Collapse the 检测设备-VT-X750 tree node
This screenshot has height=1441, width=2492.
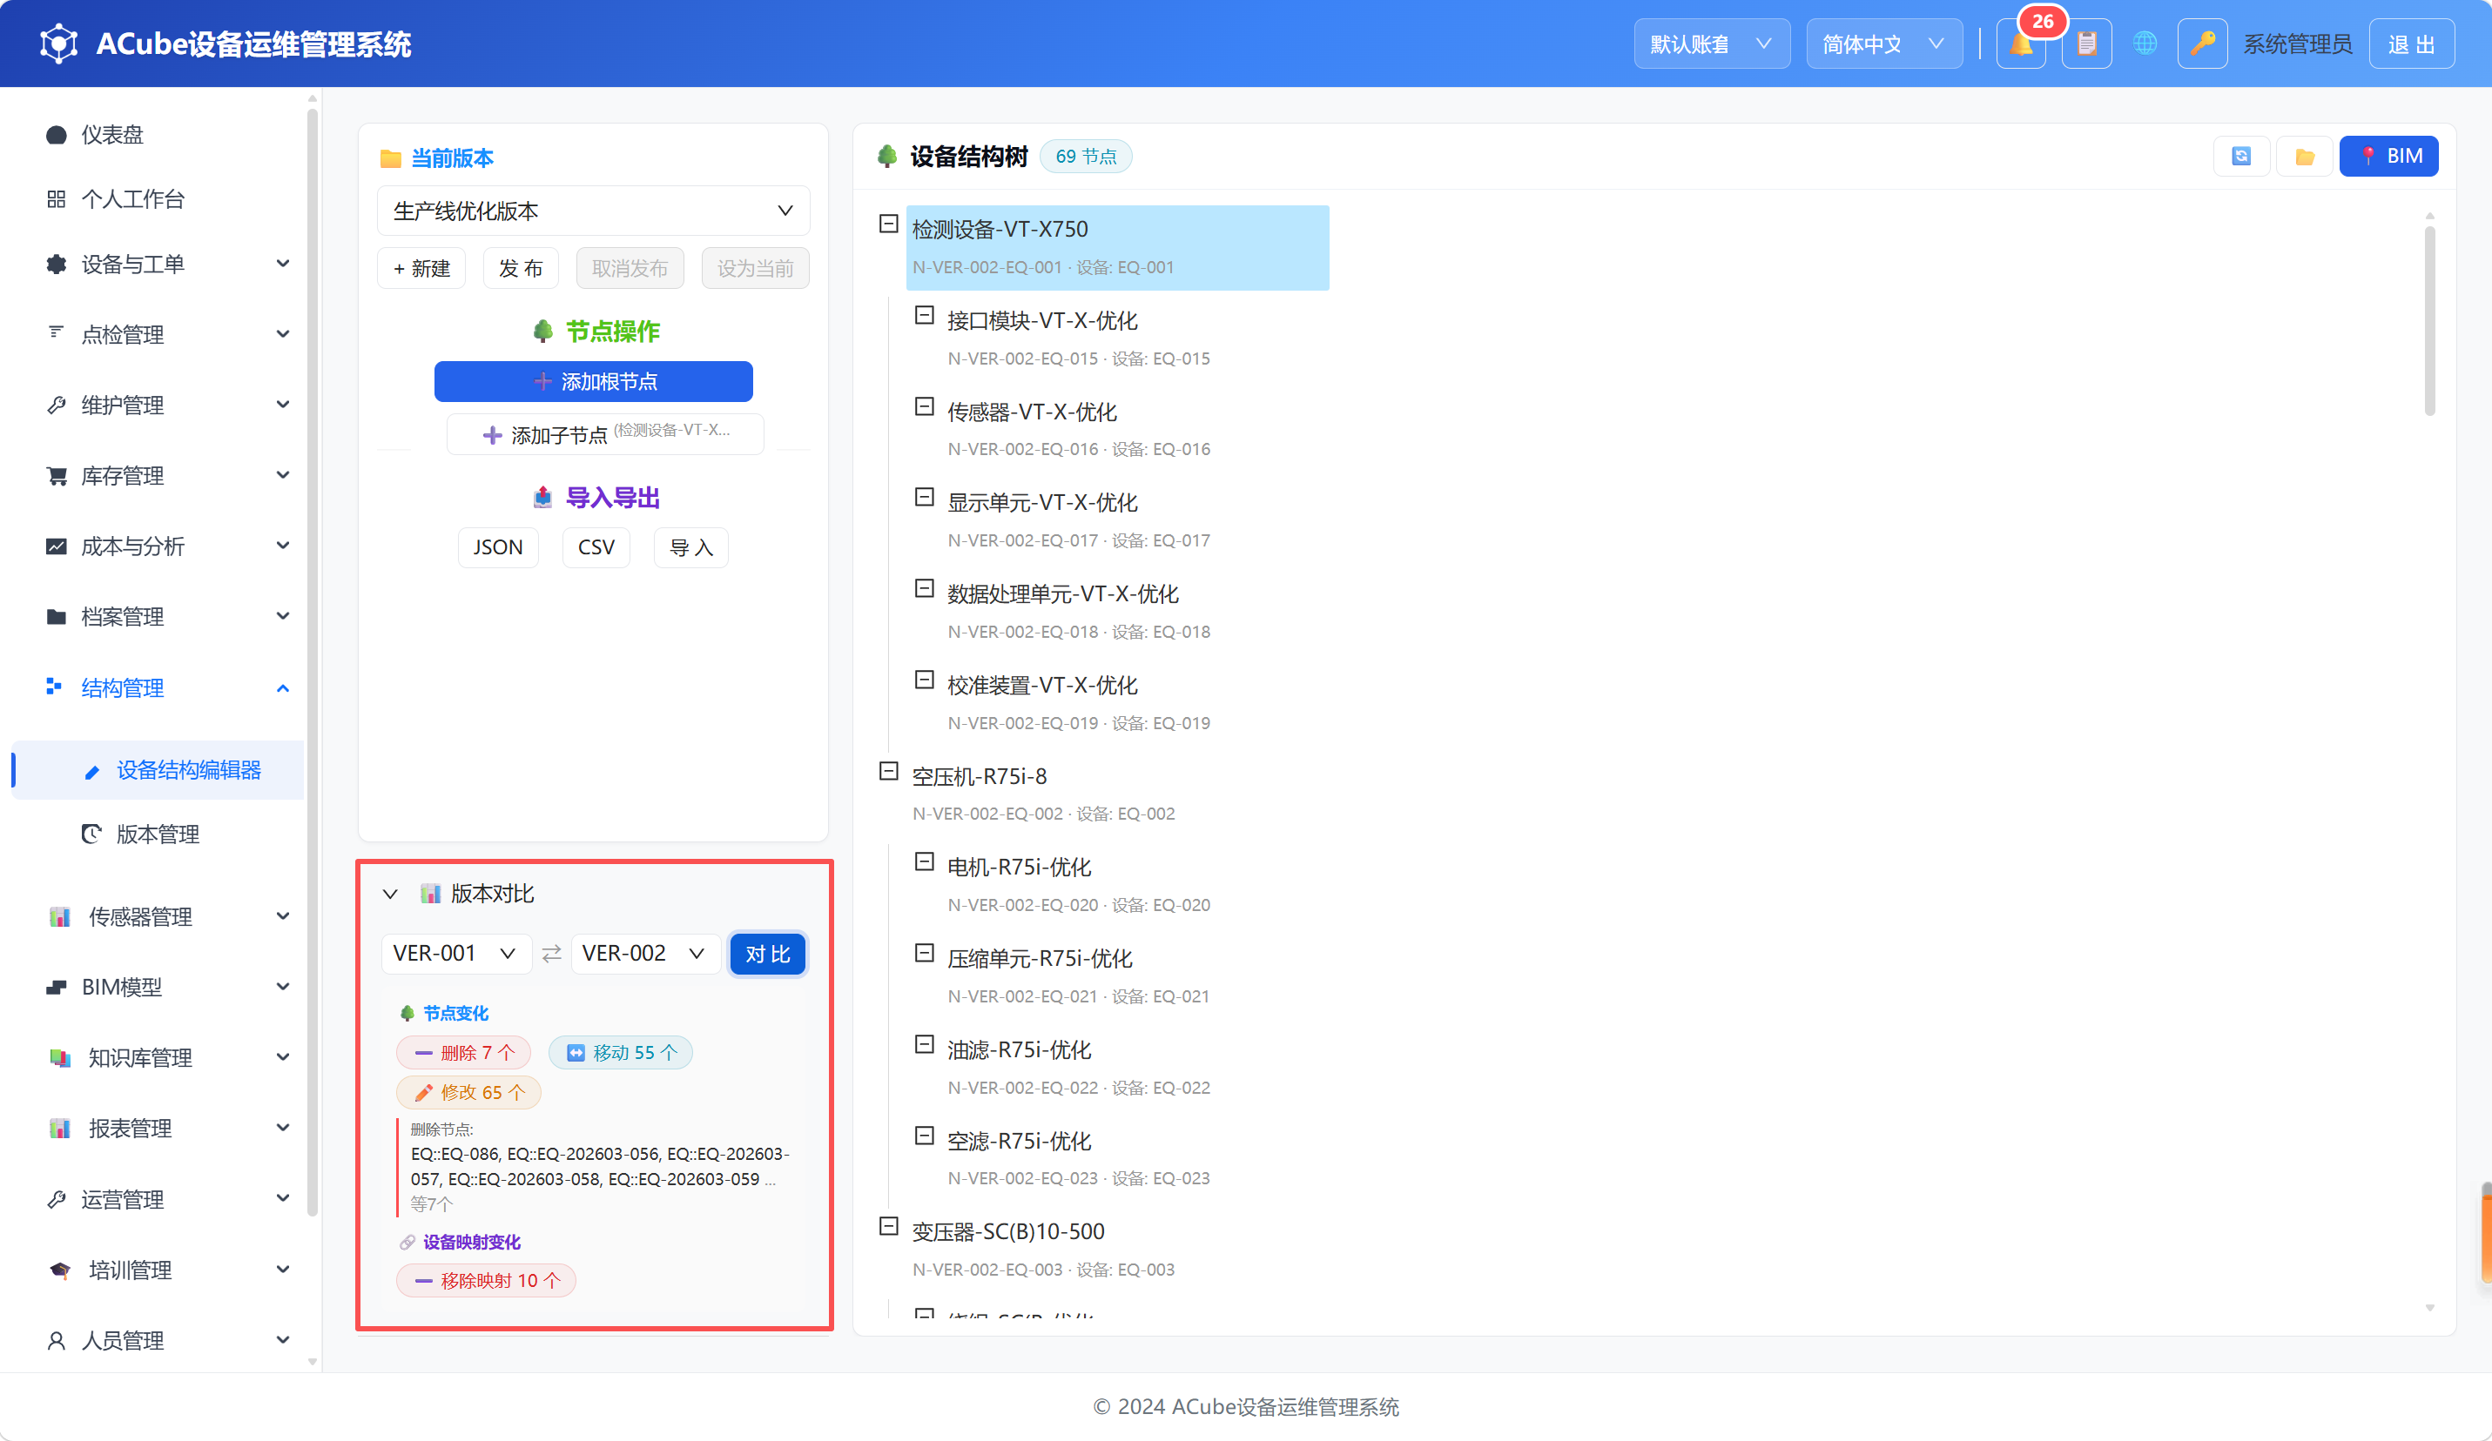(888, 225)
